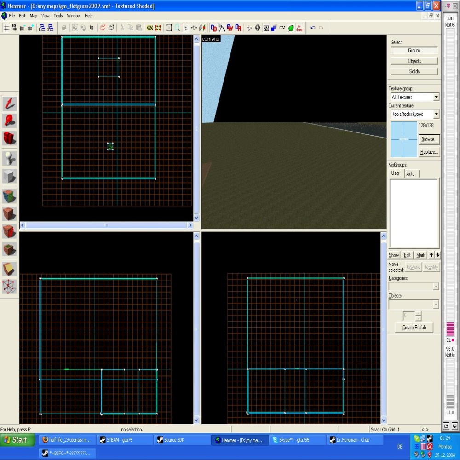Activate the Clipping tool

9,269
